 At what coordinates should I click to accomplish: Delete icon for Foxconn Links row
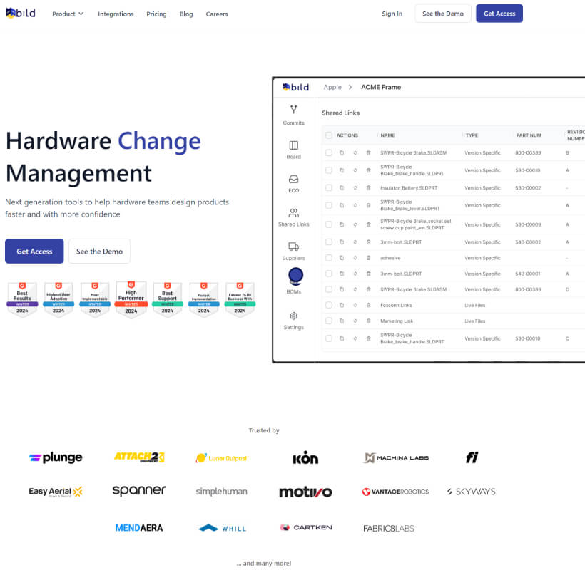point(368,305)
